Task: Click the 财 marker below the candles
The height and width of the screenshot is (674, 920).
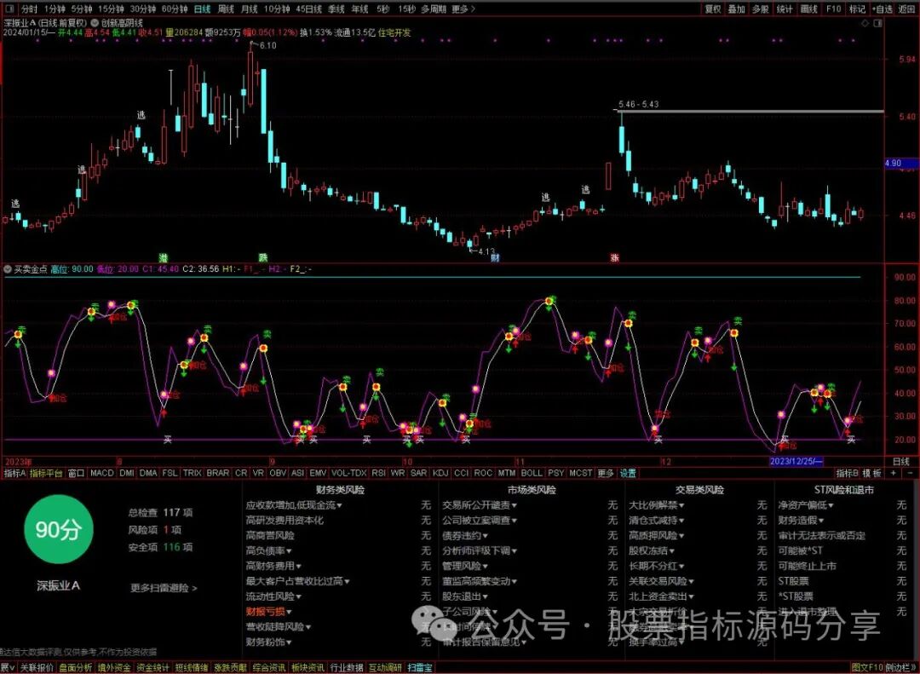Action: point(495,257)
